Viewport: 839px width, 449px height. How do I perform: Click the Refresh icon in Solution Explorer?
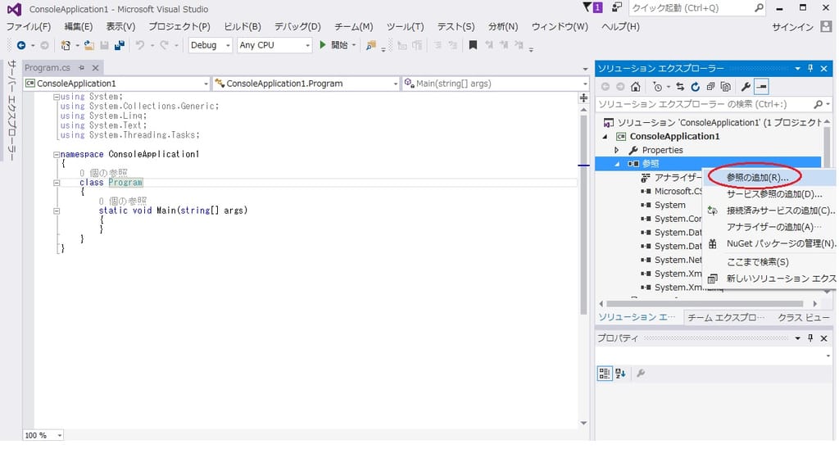(696, 86)
